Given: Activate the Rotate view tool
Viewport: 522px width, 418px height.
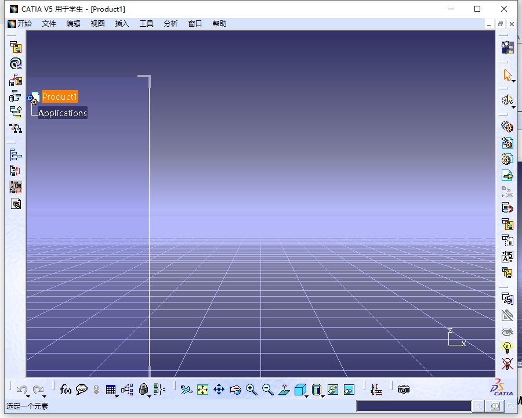Looking at the screenshot, I should 235,390.
